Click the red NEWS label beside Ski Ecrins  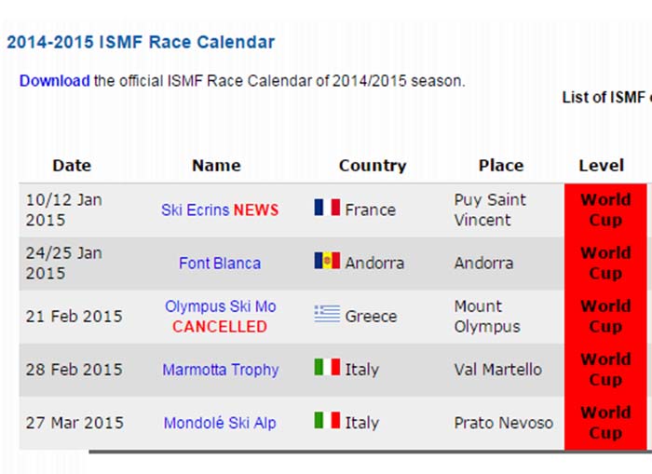pyautogui.click(x=256, y=210)
